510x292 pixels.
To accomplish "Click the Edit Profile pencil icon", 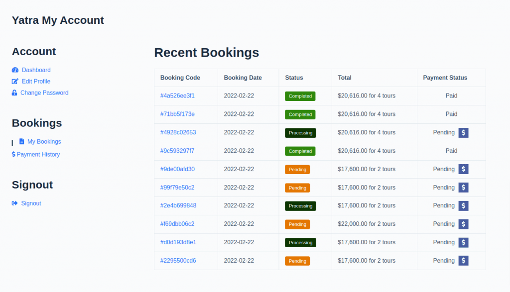I will (x=14, y=81).
